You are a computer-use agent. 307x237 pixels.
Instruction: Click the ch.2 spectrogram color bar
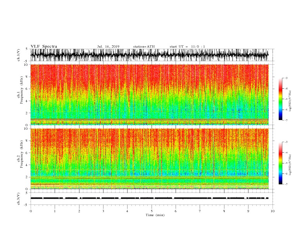pos(280,163)
